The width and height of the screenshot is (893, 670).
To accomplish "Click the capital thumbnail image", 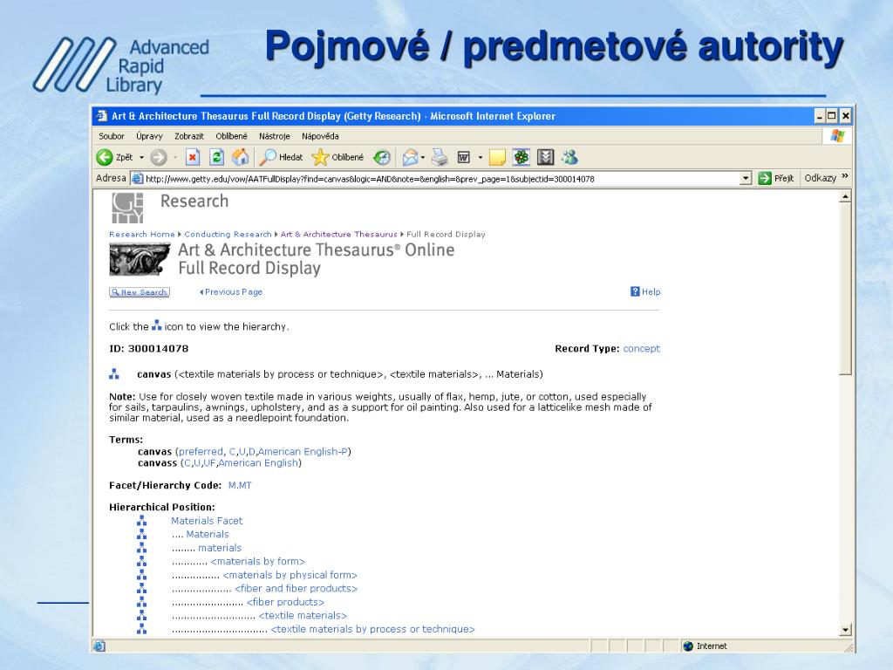I will [x=140, y=259].
